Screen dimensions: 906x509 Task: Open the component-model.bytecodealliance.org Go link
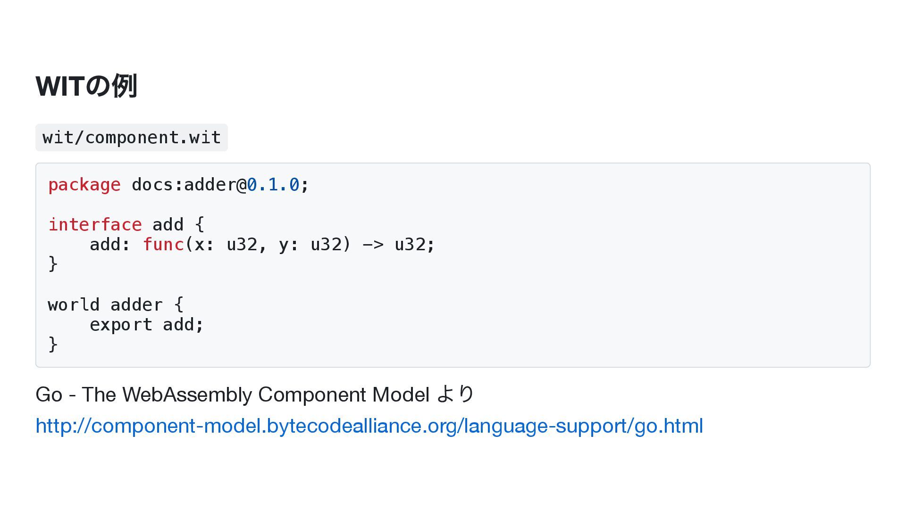(369, 426)
